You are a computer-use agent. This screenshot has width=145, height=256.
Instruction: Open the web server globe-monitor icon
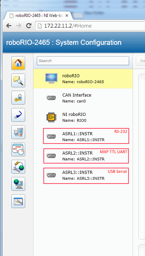coord(18,184)
